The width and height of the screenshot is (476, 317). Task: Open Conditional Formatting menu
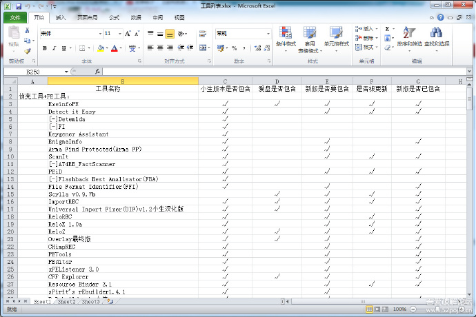click(x=286, y=39)
